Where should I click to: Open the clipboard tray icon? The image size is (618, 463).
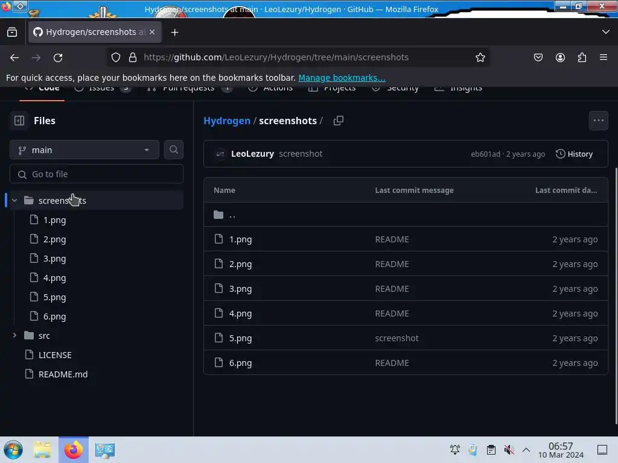tap(491, 449)
